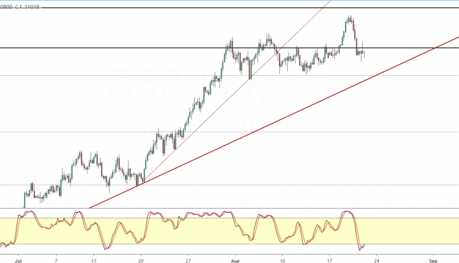The width and height of the screenshot is (459, 263).
Task: Click the "13" date label on the time axis
Action: [x=94, y=261]
